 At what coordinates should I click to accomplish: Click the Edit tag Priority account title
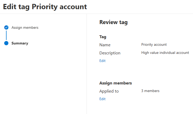coord(45,7)
